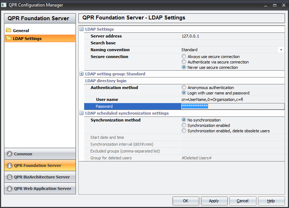Click the highlighted Password row label

(x=104, y=106)
